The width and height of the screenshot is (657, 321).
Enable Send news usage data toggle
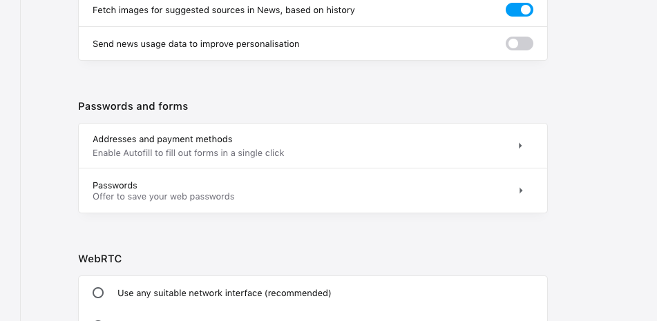click(519, 43)
